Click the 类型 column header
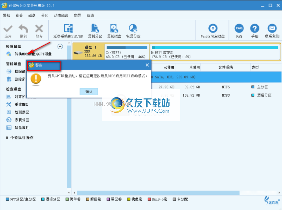Viewport: 282px width, 210px height. pos(255,67)
